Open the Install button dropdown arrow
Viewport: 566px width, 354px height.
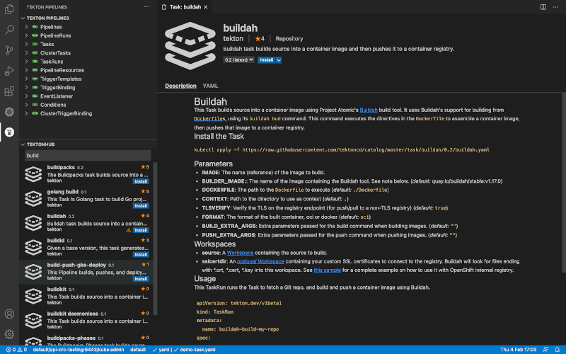[x=279, y=60]
